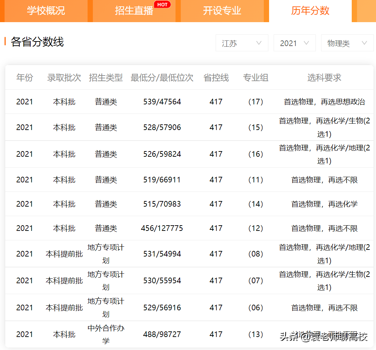Screen dimensions: 376x350
Task: Switch to the 历年分数 tab
Action: [310, 11]
